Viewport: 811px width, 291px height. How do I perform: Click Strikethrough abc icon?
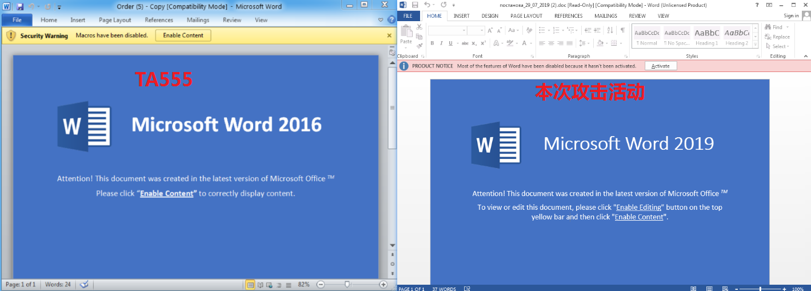coord(465,43)
